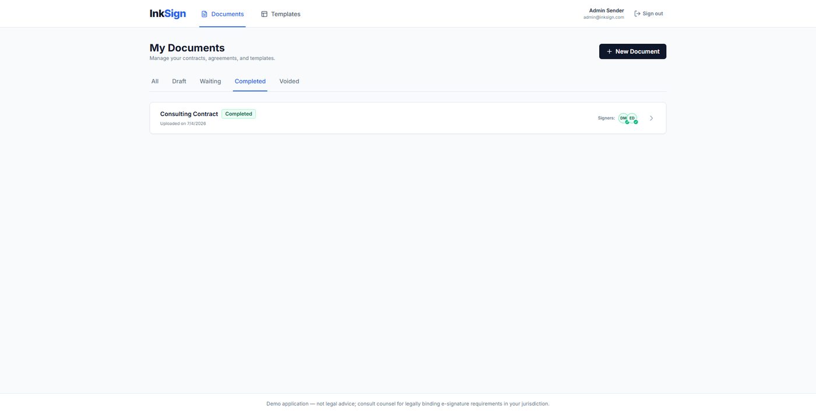Open the Consulting Contract document title
Viewport: 816px width, 414px height.
189,114
